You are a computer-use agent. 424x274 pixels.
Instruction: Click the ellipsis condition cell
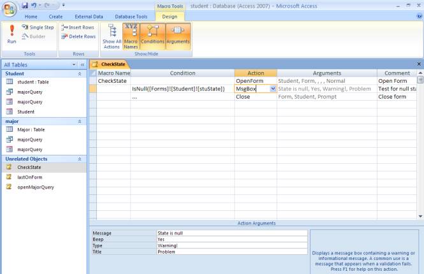tap(182, 97)
